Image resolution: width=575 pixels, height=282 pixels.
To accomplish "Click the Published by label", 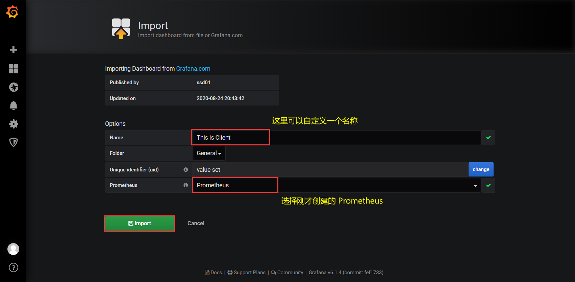I will click(124, 83).
